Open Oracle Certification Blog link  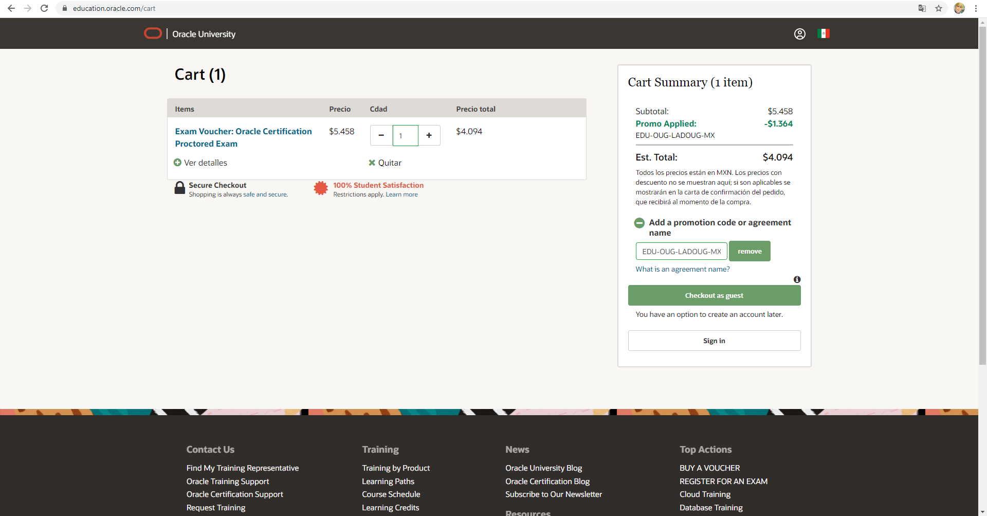coord(547,482)
